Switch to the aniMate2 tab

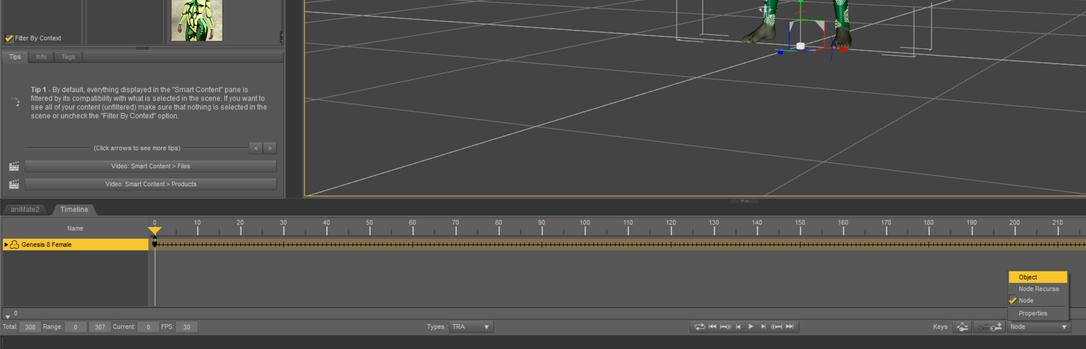(25, 209)
